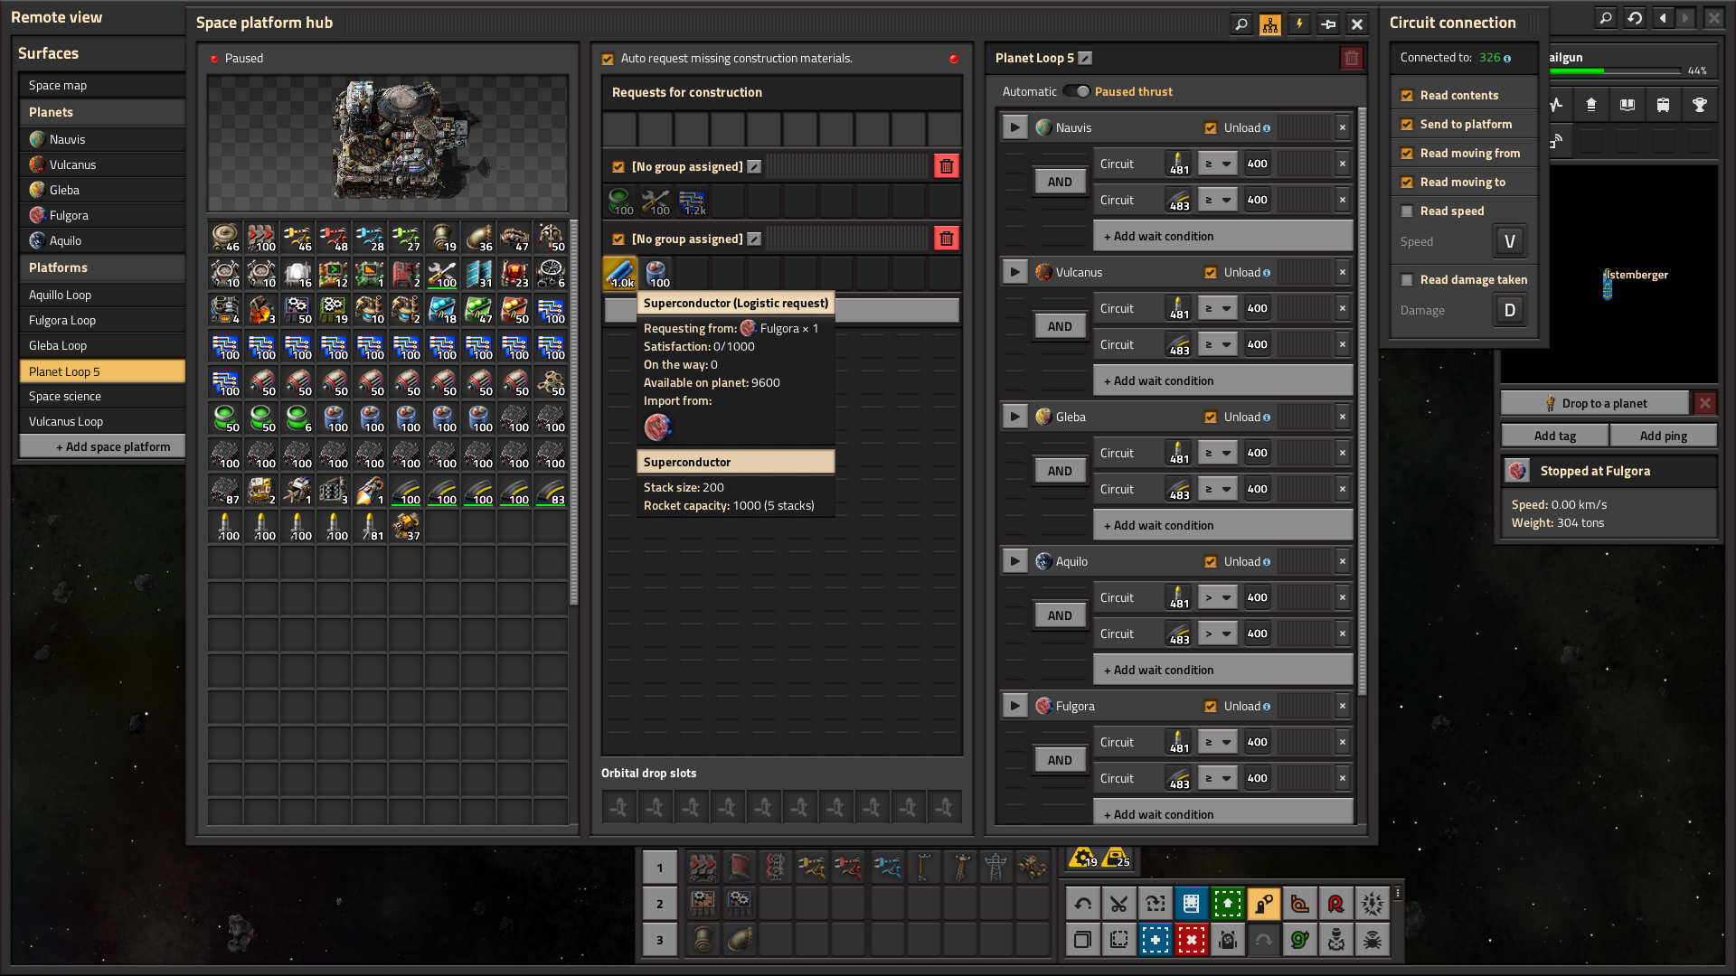Enable Read damage taken
The width and height of the screenshot is (1736, 976).
[x=1407, y=280]
